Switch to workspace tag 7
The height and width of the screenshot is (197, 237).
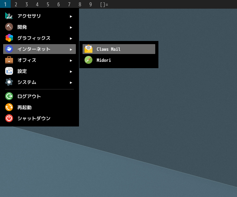69,4
